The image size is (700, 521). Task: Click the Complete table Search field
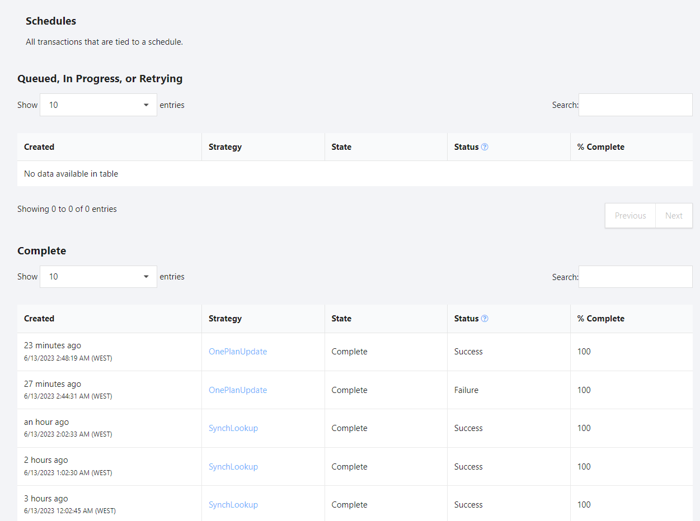tap(635, 276)
